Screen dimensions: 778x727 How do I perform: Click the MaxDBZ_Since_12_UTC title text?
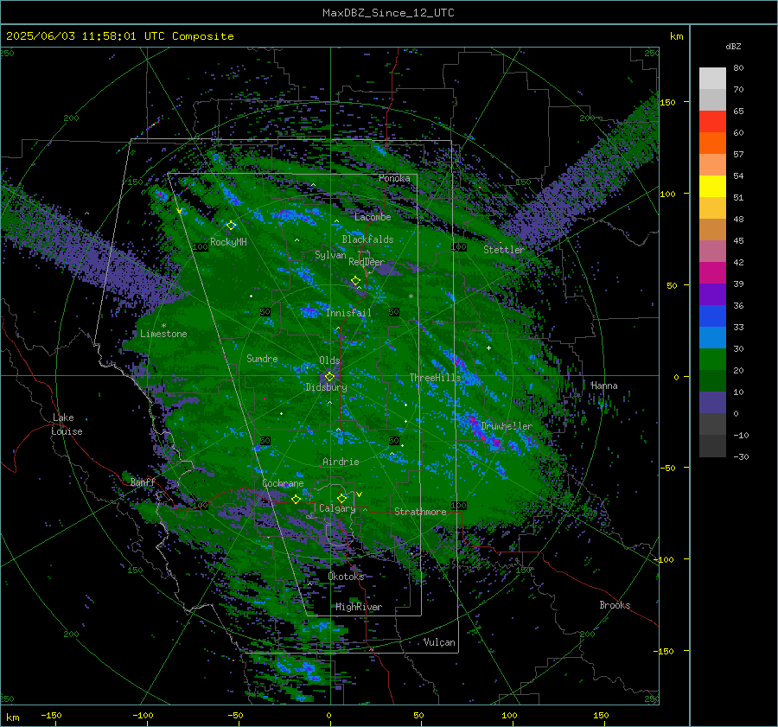point(388,13)
